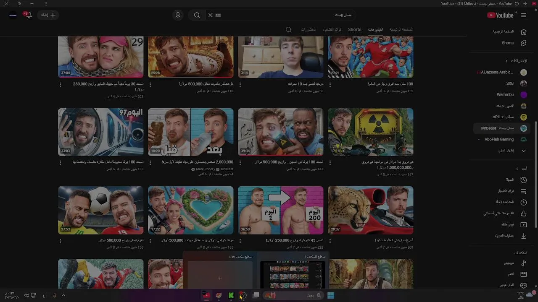Image resolution: width=538 pixels, height=302 pixels.
Task: Switch to channel Playlists tab (قوائم التشغيل)
Action: [332, 29]
